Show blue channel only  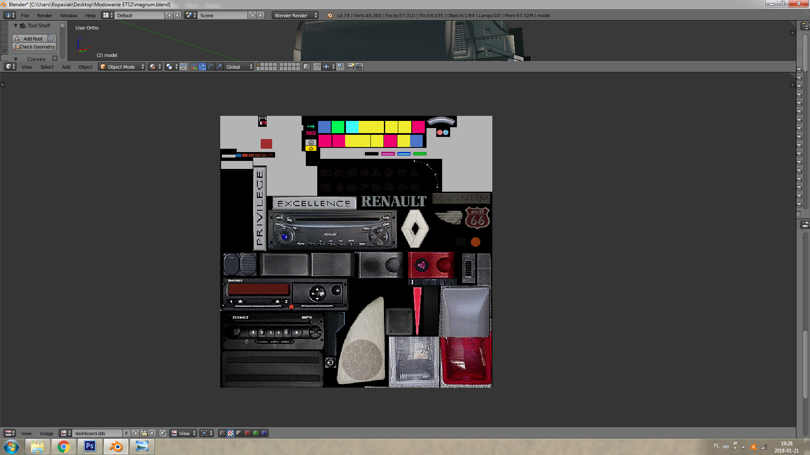pyautogui.click(x=265, y=434)
